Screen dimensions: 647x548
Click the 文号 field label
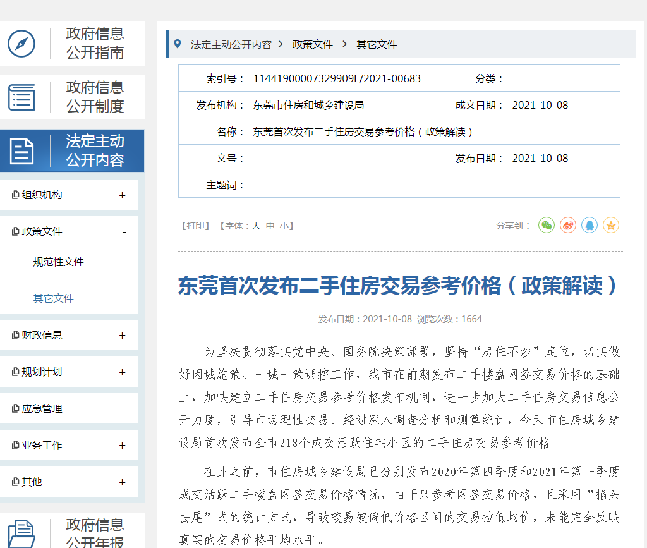pyautogui.click(x=230, y=158)
